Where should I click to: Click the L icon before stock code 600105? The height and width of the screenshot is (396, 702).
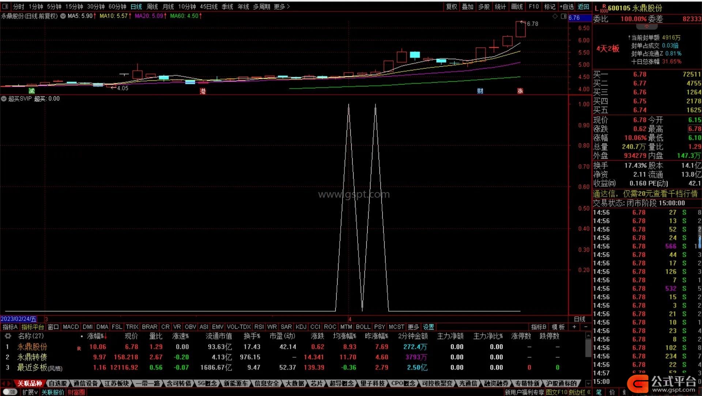pos(597,8)
